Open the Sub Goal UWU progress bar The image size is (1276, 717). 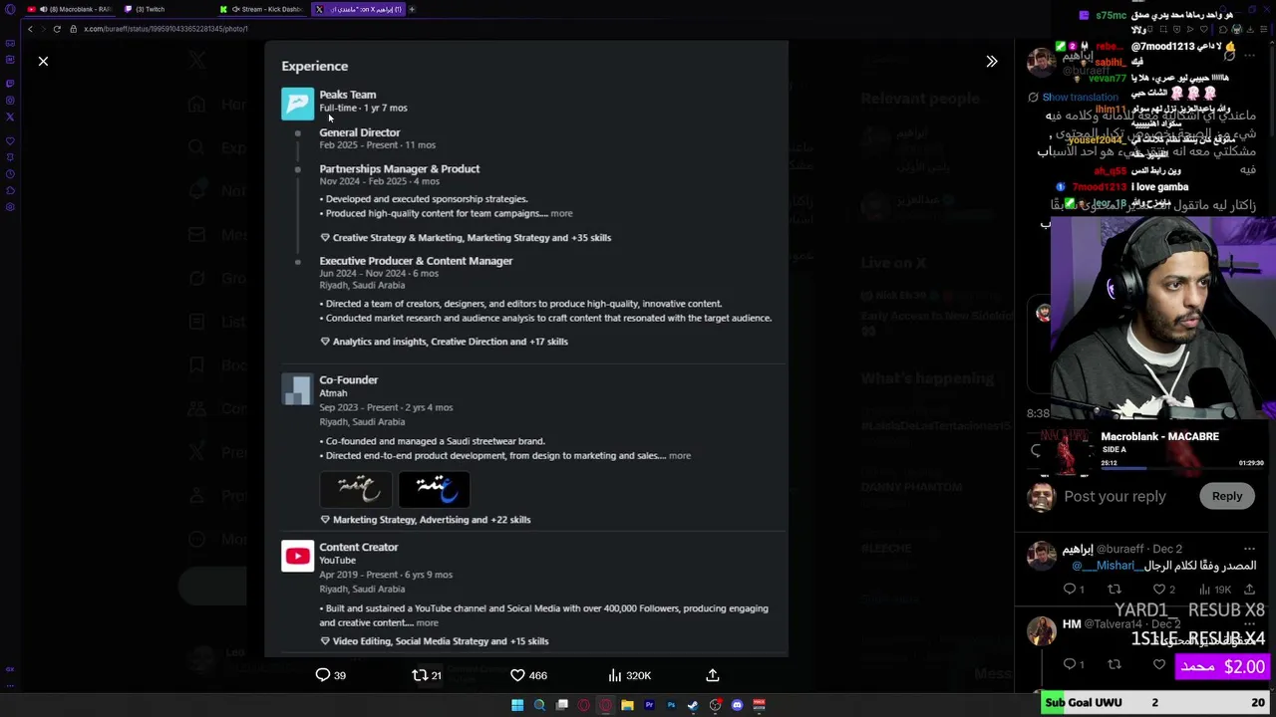click(1155, 702)
